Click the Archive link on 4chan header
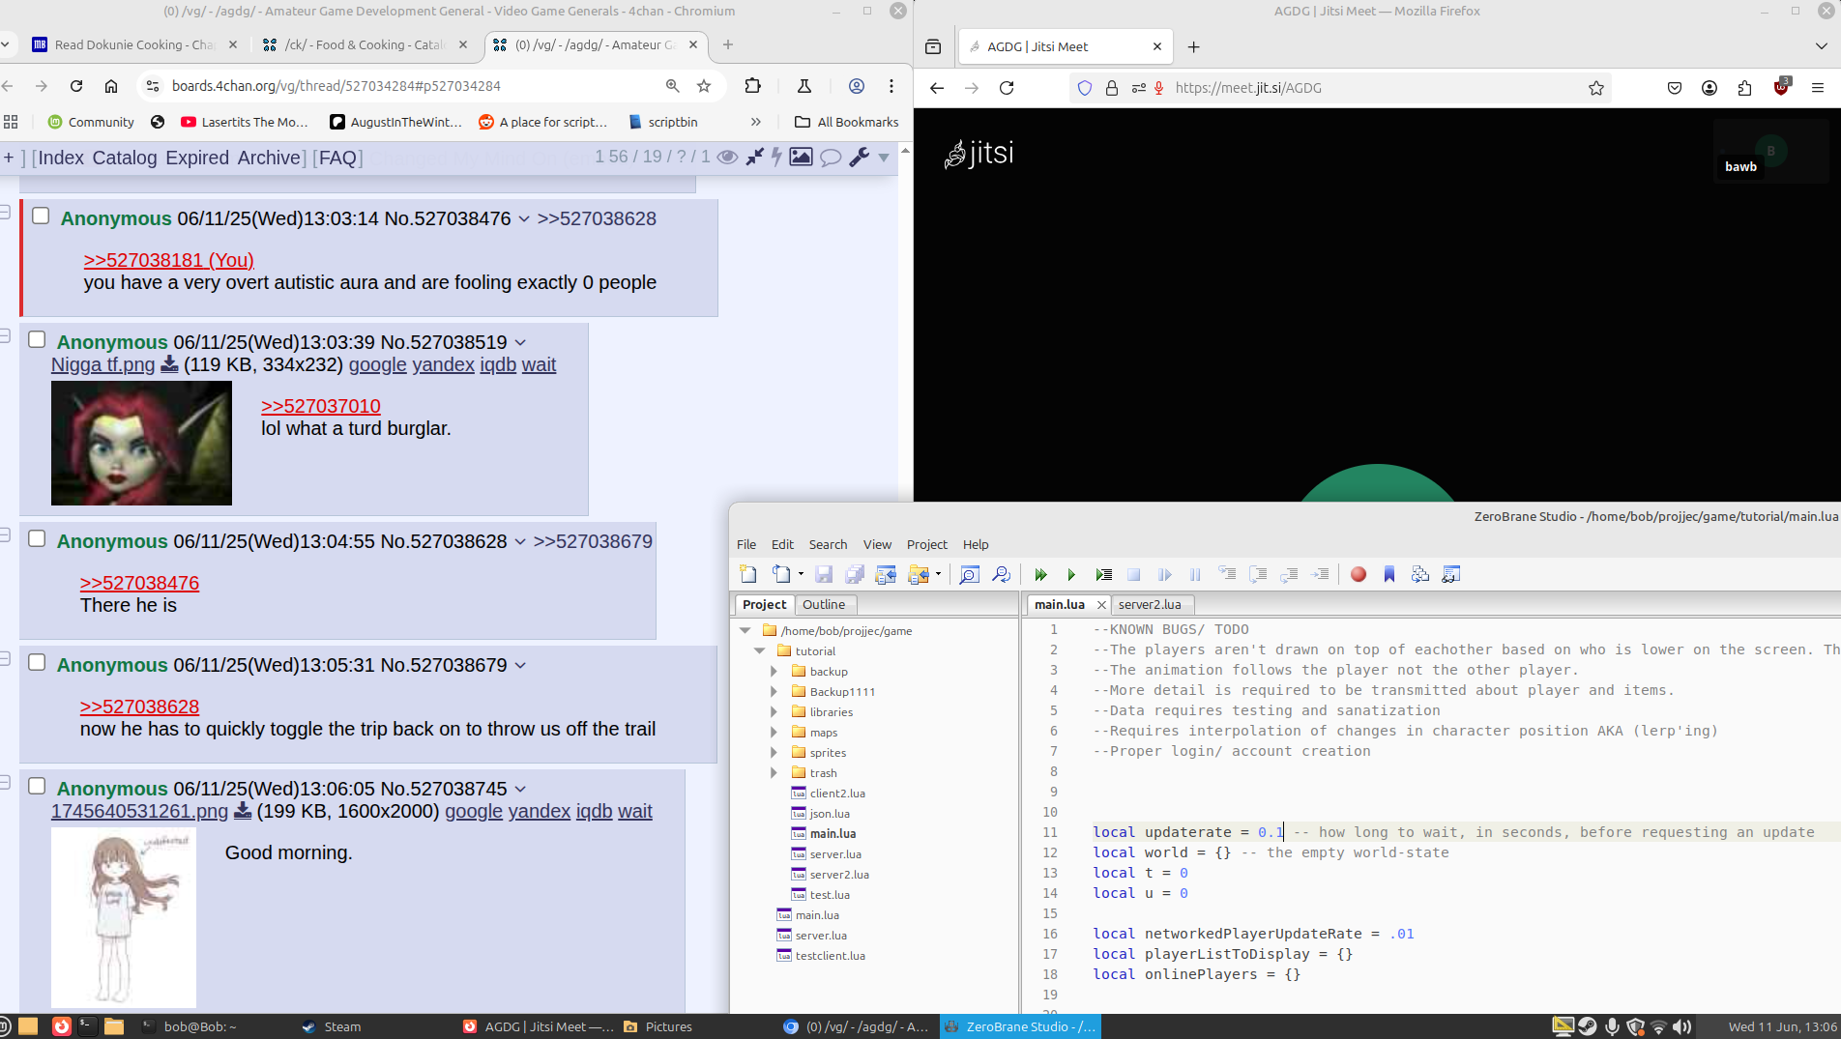Viewport: 1841px width, 1039px height. pos(269,158)
